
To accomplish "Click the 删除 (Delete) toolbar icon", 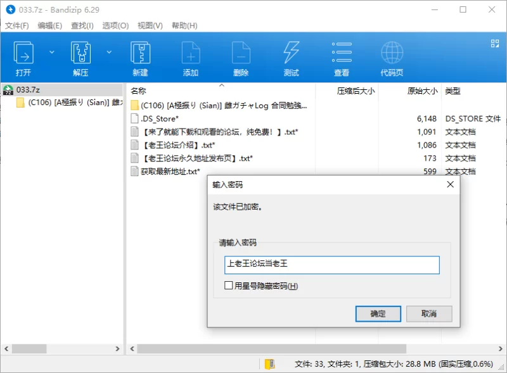I will click(x=241, y=53).
